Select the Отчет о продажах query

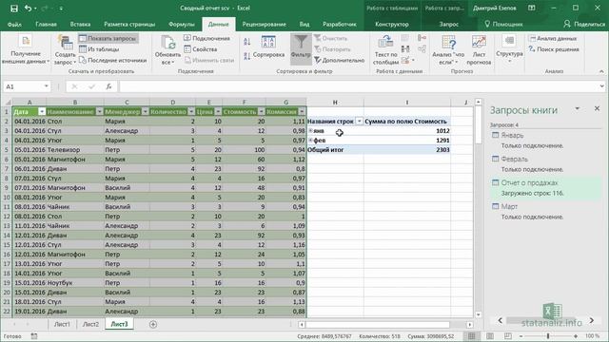point(545,188)
